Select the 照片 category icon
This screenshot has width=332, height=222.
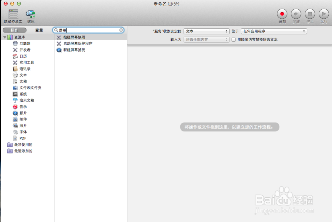coord(15,125)
